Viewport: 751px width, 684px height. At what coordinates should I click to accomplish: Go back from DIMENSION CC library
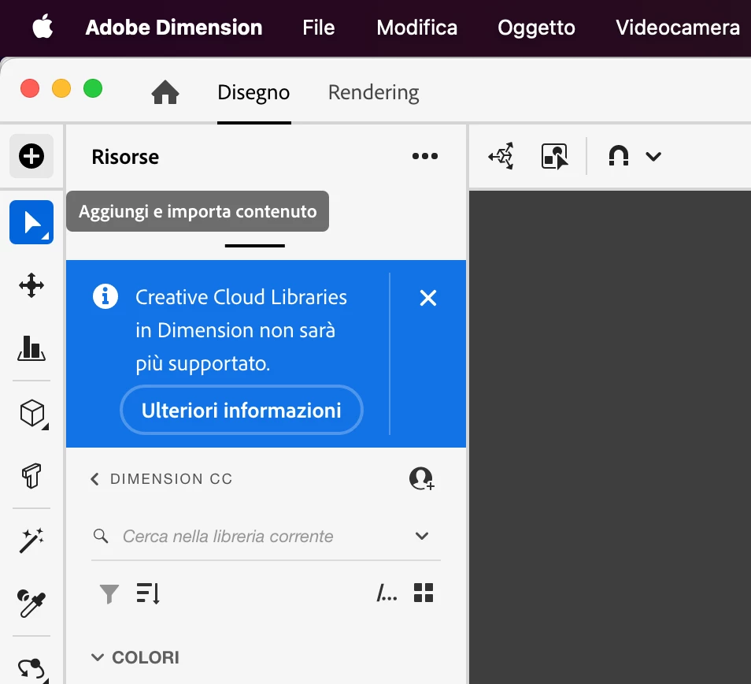(x=94, y=479)
